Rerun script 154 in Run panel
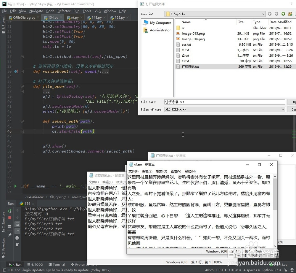The height and width of the screenshot is (273, 296). coord(10,211)
